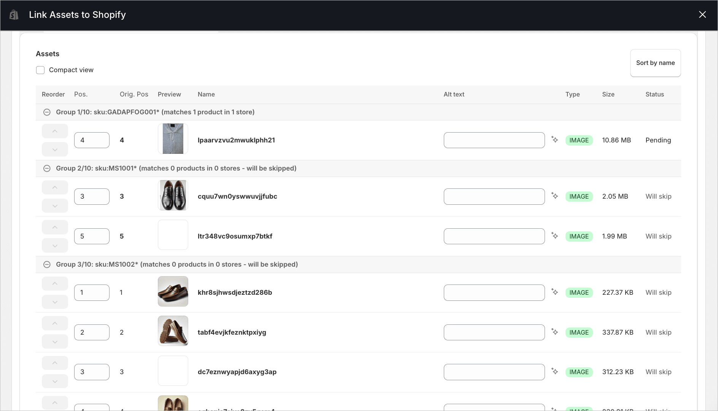The width and height of the screenshot is (718, 411).
Task: Move khr8sjhwsdjeztzd286b up
Action: pos(55,283)
